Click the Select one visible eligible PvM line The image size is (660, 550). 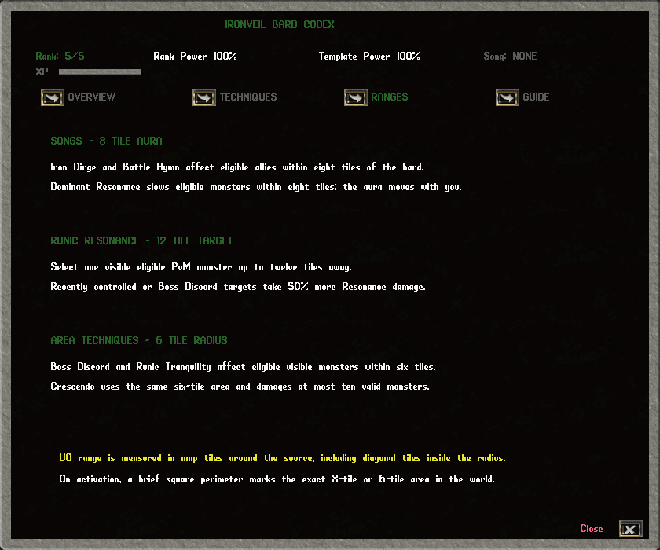[x=201, y=267]
